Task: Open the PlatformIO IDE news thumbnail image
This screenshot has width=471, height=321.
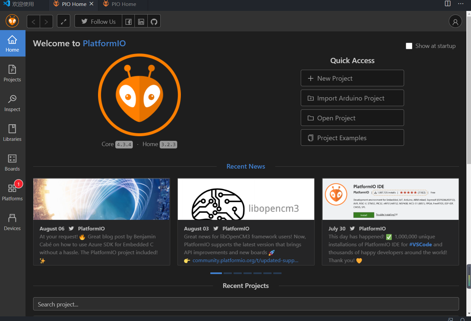Action: (x=391, y=199)
